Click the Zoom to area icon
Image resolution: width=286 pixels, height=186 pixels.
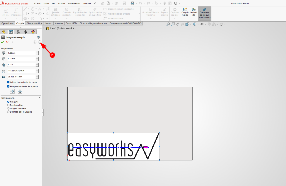[x=173, y=24]
